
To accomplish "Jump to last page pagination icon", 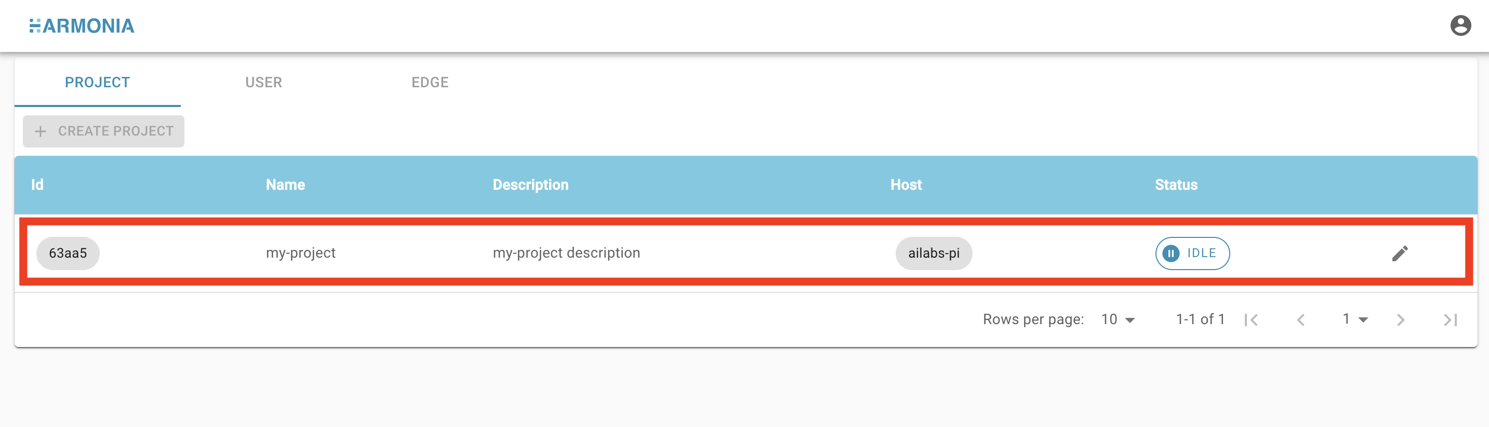I will tap(1450, 319).
